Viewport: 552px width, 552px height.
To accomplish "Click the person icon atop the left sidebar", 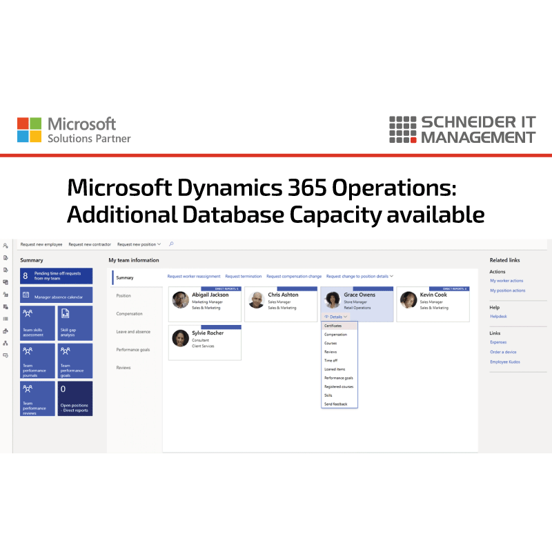I will [6, 246].
